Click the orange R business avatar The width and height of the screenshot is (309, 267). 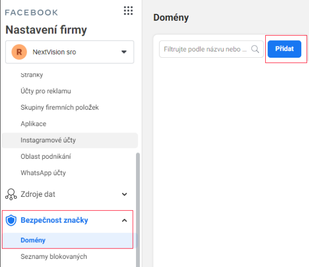tap(20, 52)
